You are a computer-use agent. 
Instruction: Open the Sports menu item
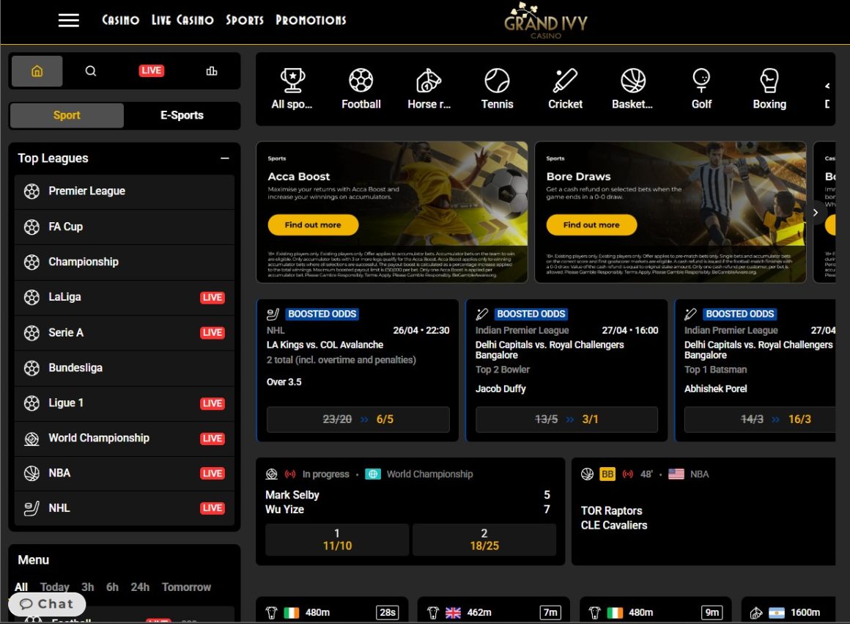coord(245,20)
